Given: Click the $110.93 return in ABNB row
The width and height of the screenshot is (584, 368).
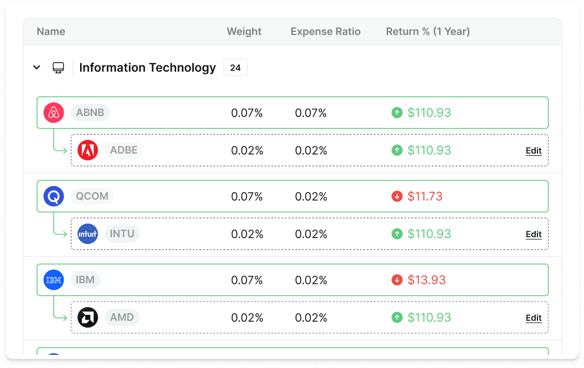Looking at the screenshot, I should pyautogui.click(x=429, y=113).
